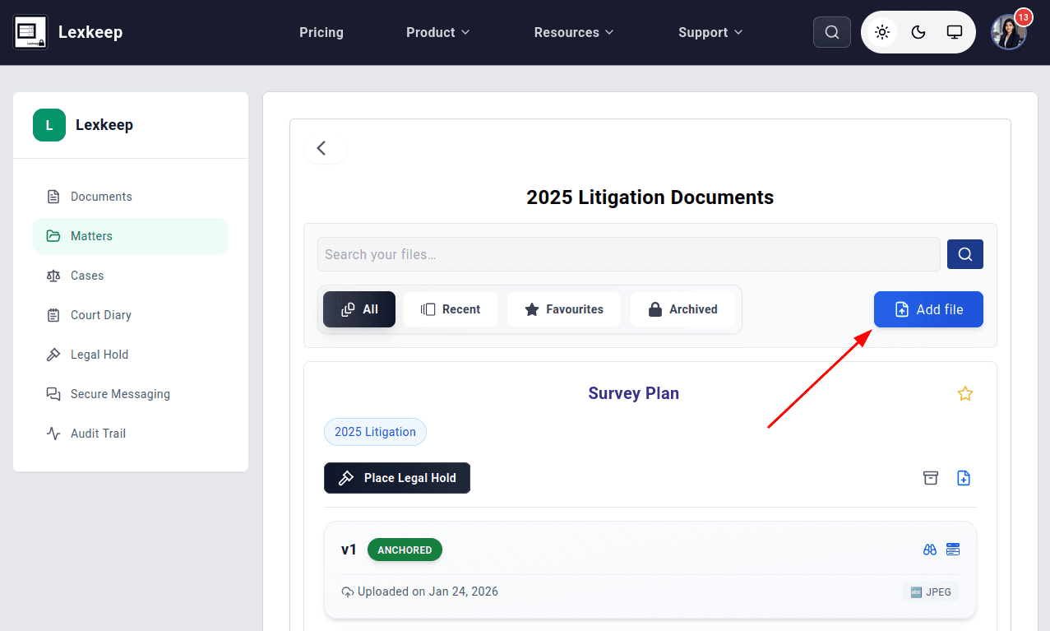Select the Recent filter tab
Screen dimensions: 1050x631
pyautogui.click(x=451, y=309)
